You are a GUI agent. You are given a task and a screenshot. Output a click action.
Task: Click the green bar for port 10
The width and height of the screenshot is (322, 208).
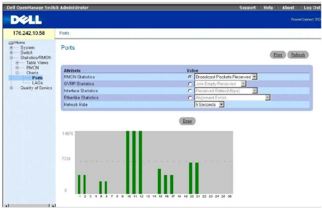pyautogui.click(x=128, y=162)
